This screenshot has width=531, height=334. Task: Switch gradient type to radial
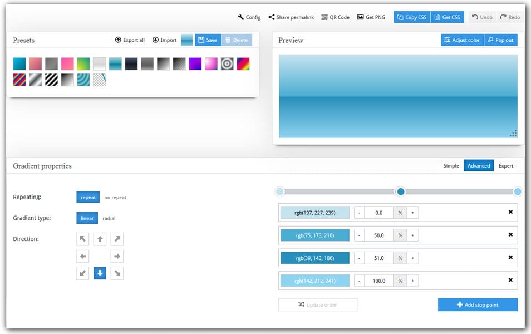[x=109, y=218]
